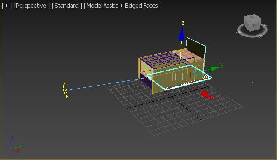Click the ViewCube top face
Screen dimensions: 277x160
(x=253, y=17)
